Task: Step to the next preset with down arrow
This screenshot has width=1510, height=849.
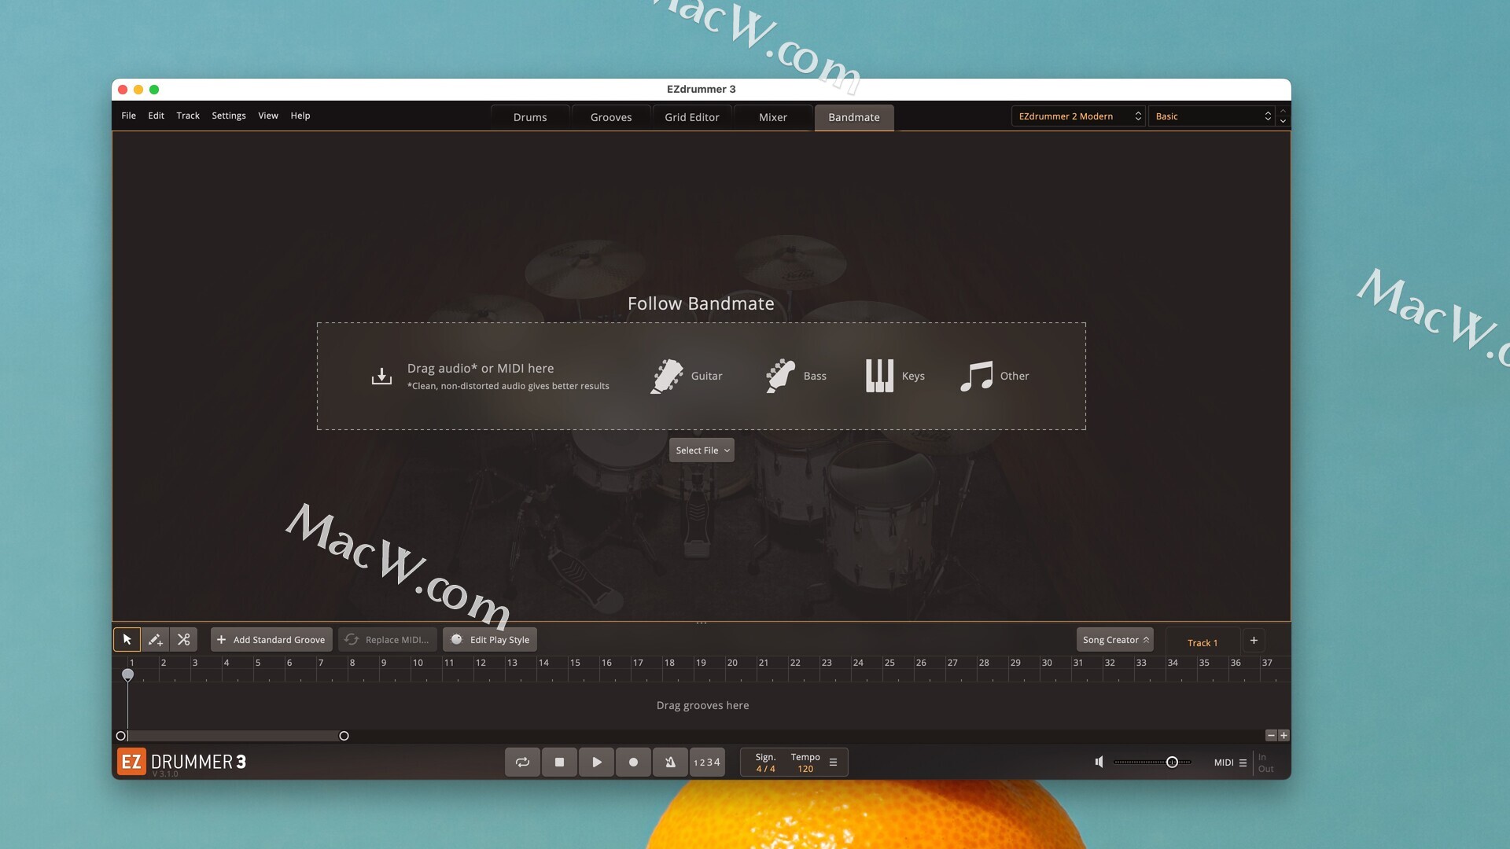Action: point(1283,121)
